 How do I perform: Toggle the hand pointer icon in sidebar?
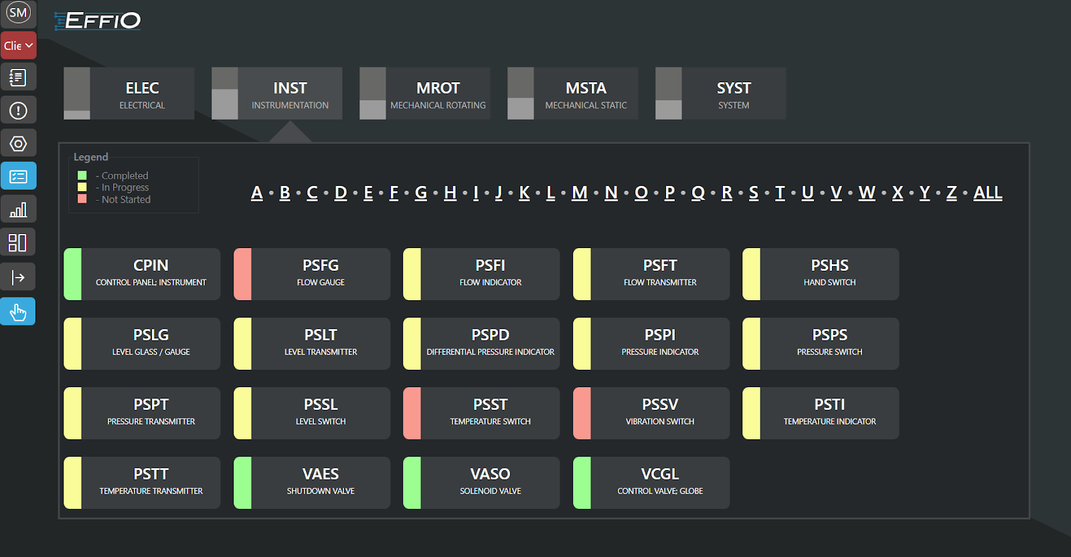pos(18,312)
